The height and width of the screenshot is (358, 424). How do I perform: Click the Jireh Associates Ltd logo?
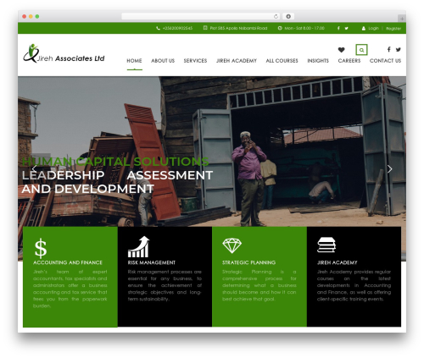[x=64, y=53]
